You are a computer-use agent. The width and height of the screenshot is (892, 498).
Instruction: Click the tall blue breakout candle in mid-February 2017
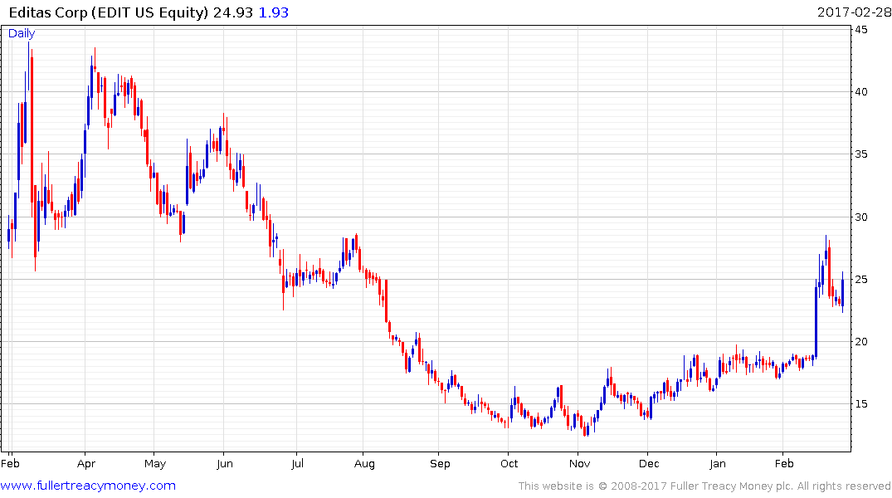pos(816,322)
